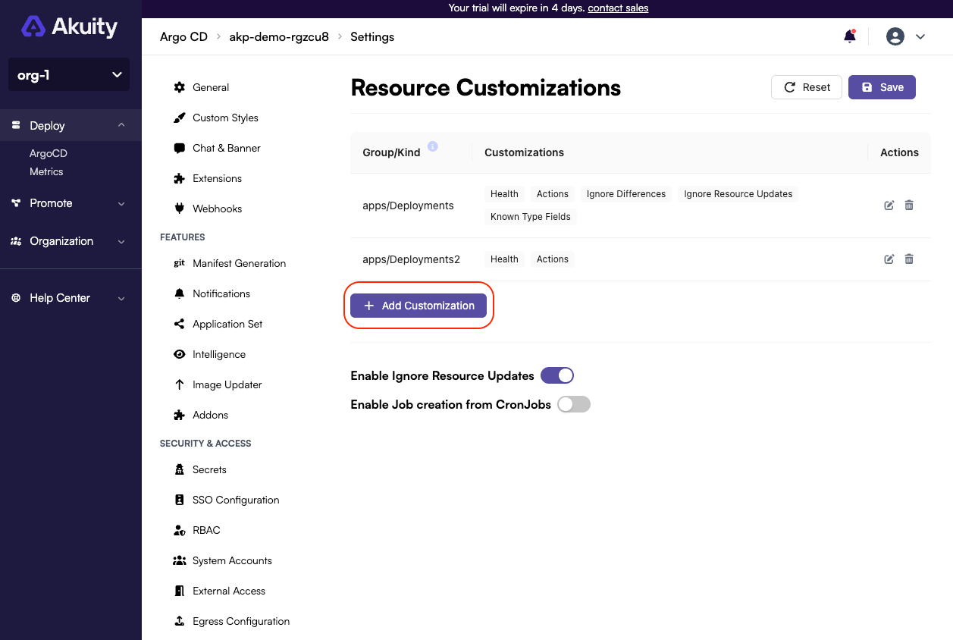The width and height of the screenshot is (953, 640).
Task: Disable Enable Ignore Resource Updates
Action: tap(557, 375)
